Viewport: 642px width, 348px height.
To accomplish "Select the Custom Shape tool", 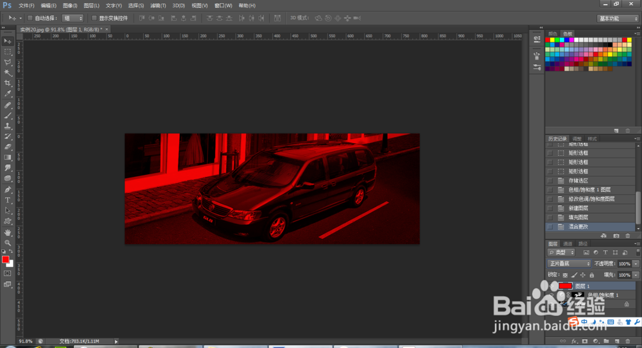I will click(x=8, y=221).
